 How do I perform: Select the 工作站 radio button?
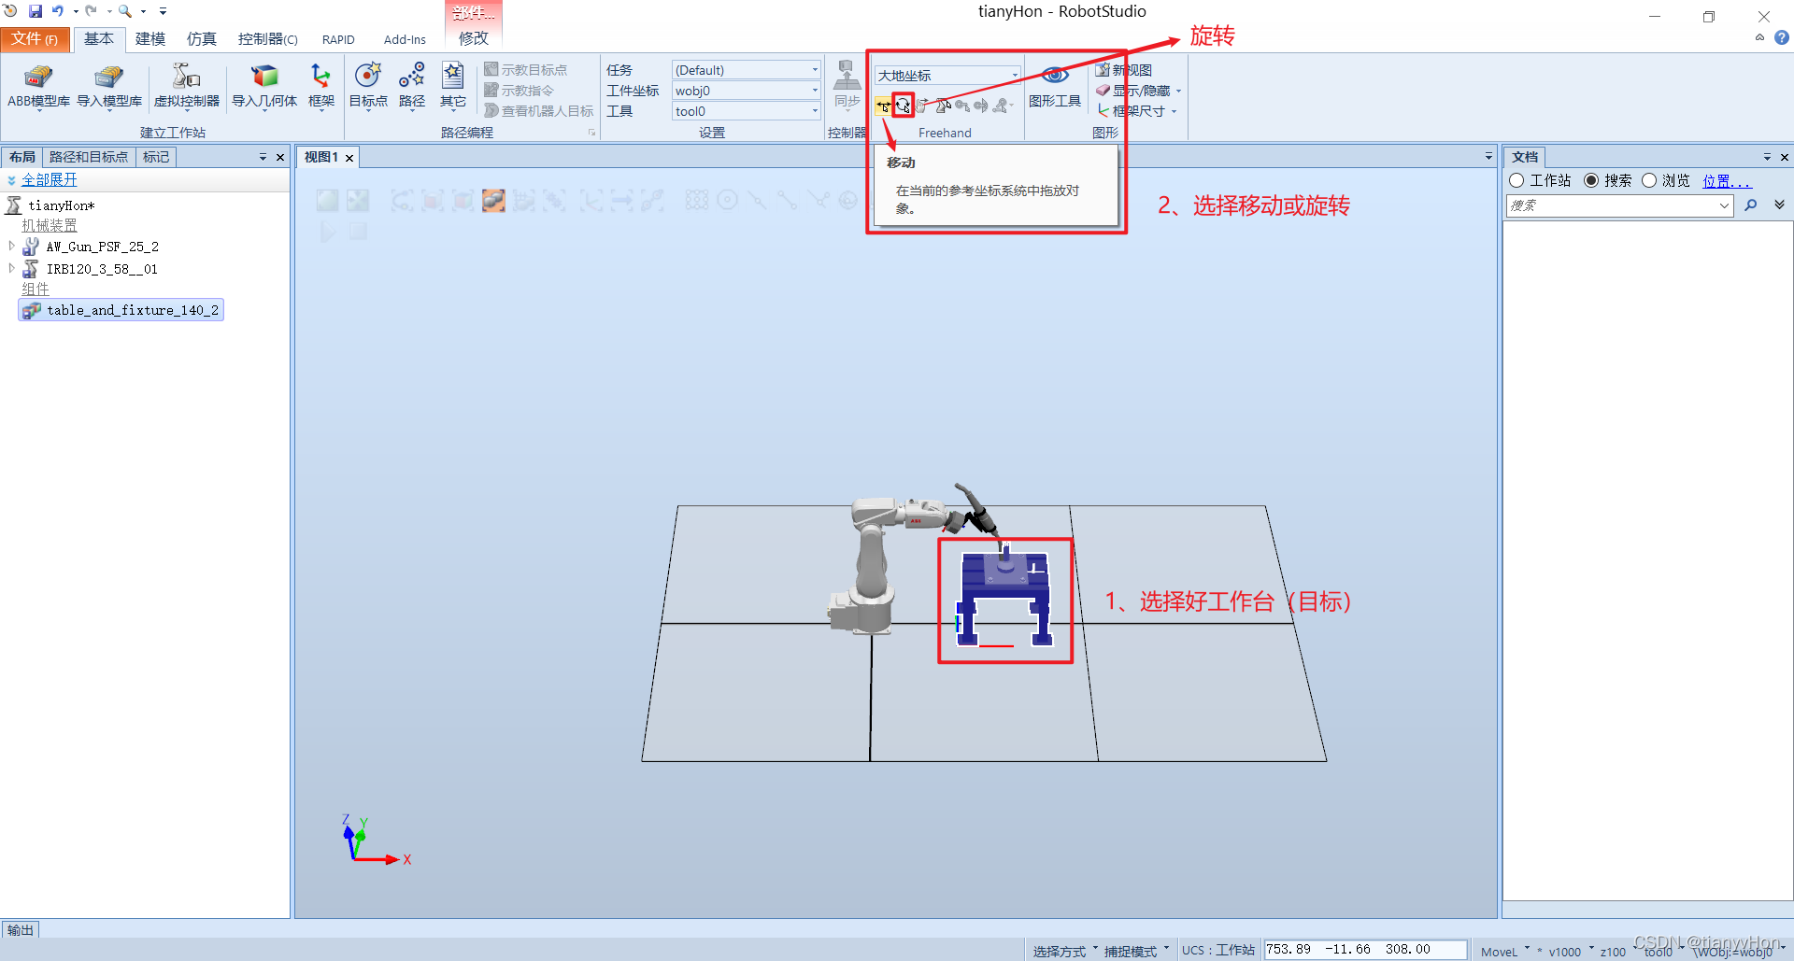pos(1516,180)
